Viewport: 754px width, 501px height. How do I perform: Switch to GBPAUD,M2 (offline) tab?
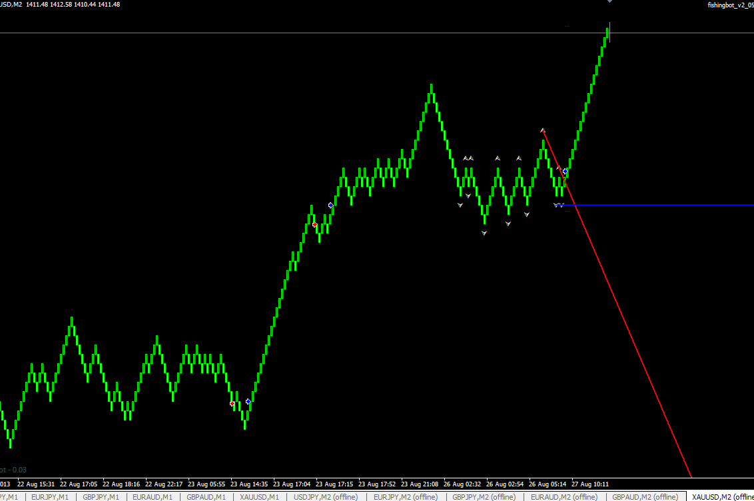pyautogui.click(x=645, y=497)
